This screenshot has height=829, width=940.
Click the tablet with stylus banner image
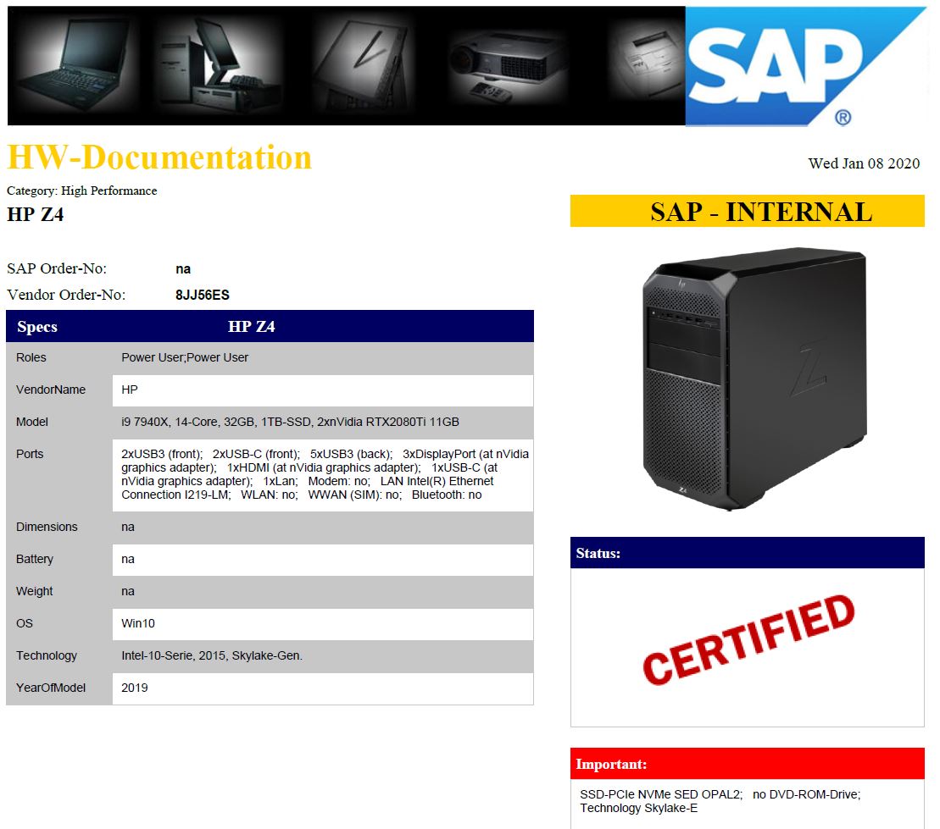coord(363,64)
